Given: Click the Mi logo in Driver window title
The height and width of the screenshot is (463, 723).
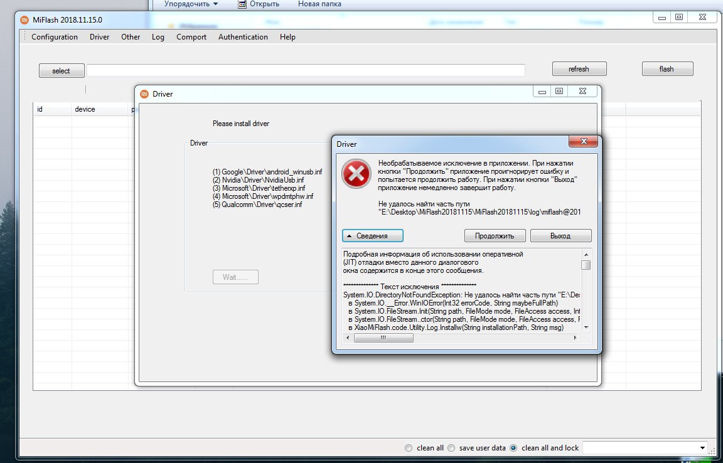Looking at the screenshot, I should [x=145, y=93].
